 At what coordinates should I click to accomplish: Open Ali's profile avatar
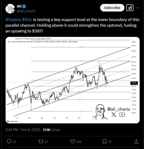(x=10, y=9)
